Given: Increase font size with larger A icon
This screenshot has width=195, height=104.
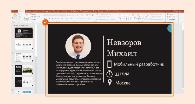Looking at the screenshot, I should (x=67, y=15).
